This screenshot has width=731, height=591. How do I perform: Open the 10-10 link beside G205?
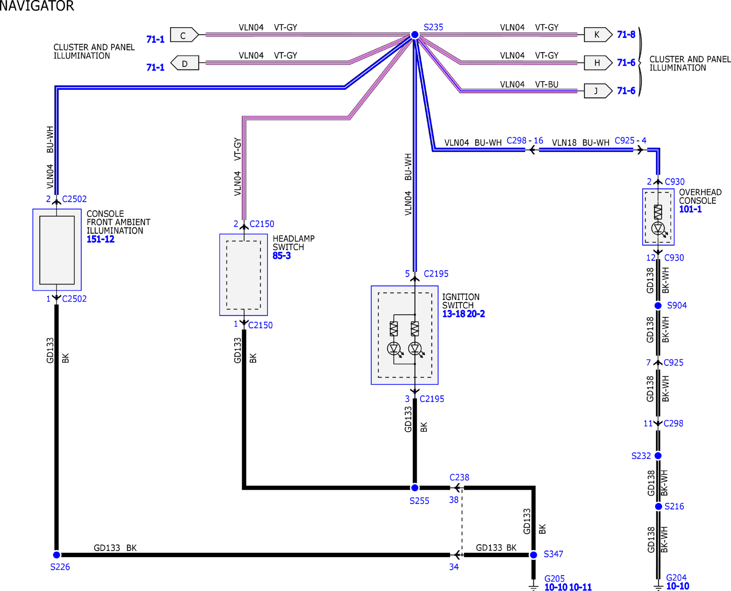pyautogui.click(x=556, y=587)
